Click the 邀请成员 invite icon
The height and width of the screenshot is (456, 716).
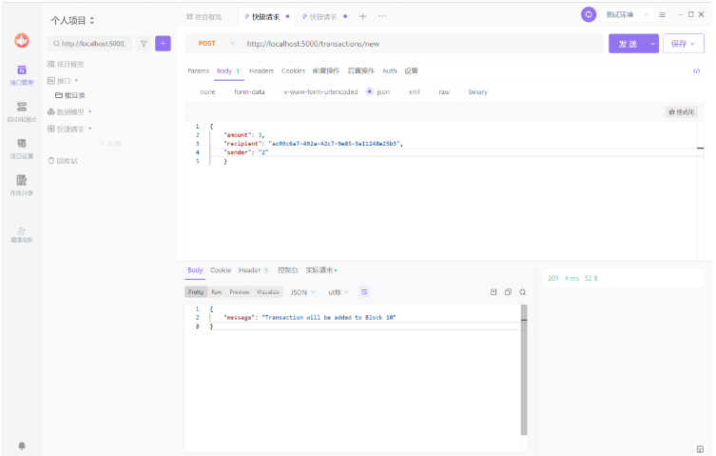point(22,234)
